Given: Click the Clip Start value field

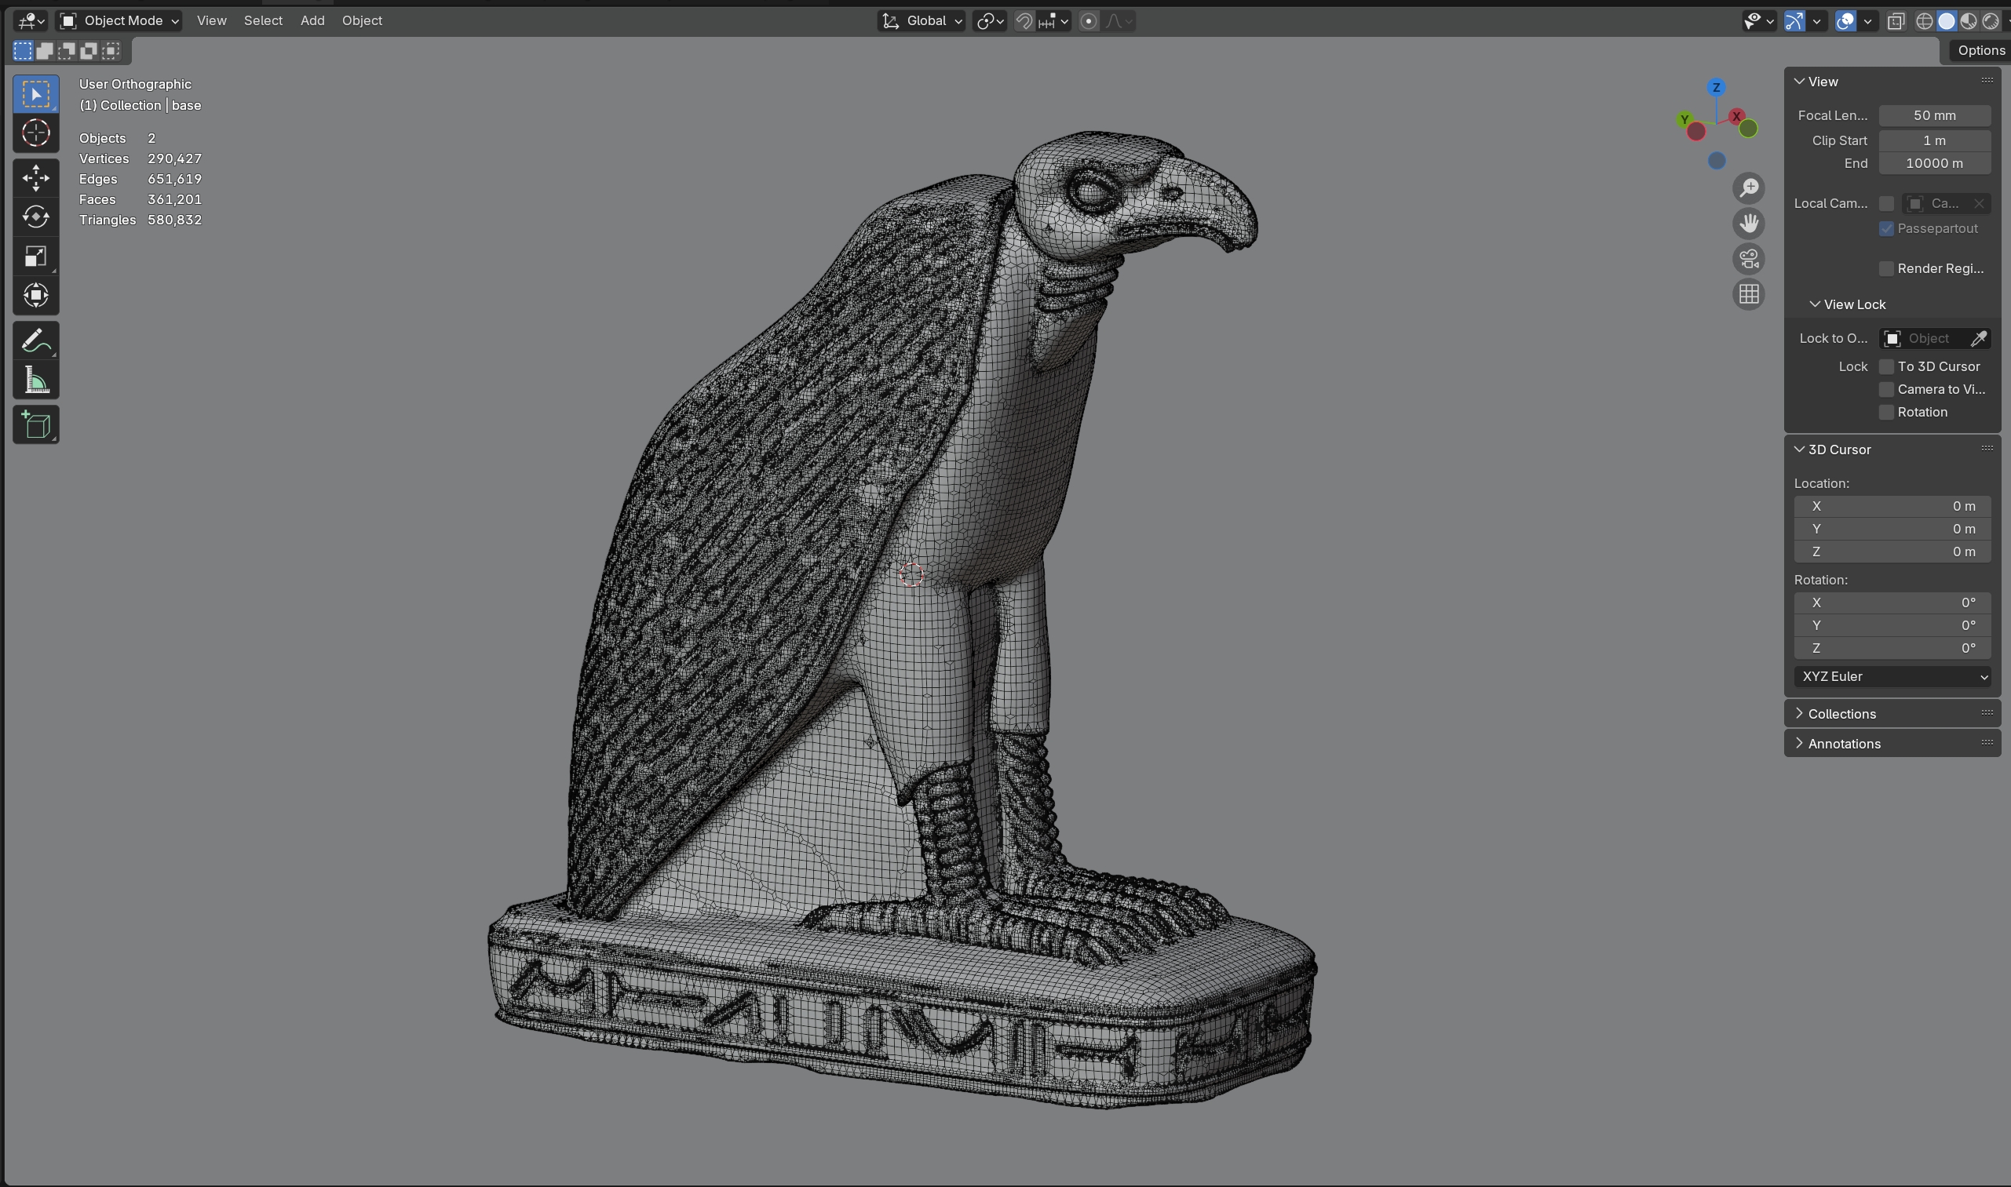Looking at the screenshot, I should click(1934, 140).
